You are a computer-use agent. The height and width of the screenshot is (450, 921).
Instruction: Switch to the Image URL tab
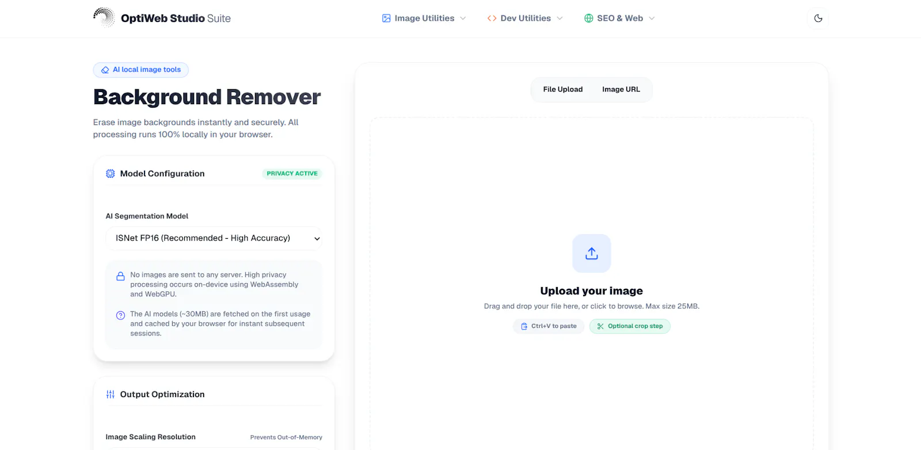[621, 89]
